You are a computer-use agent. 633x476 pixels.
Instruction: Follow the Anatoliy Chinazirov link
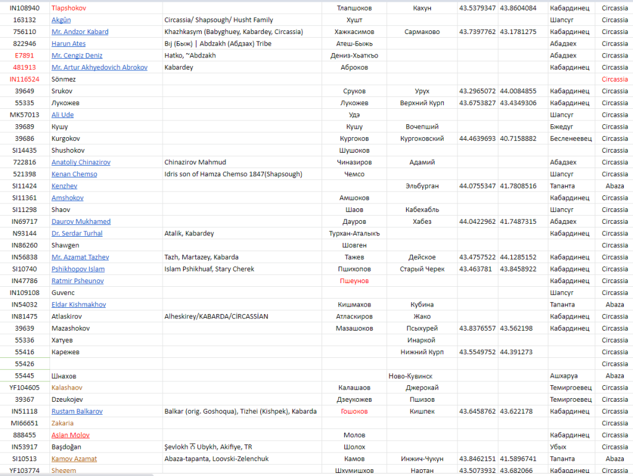pyautogui.click(x=81, y=163)
